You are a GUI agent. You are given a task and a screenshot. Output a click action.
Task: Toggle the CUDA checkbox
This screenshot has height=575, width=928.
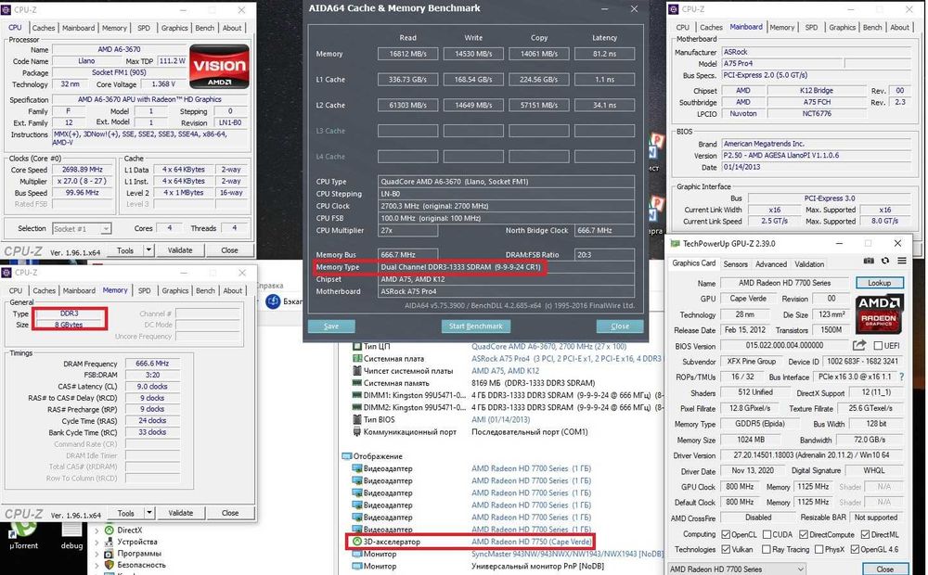(x=767, y=534)
